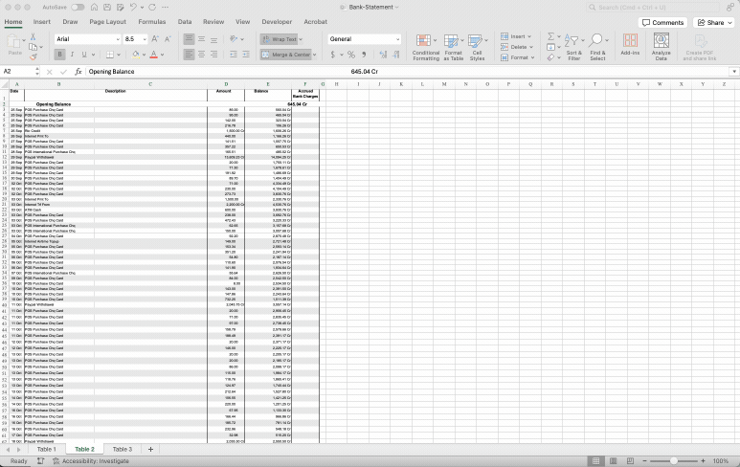Screen dimensions: 740x467
Task: Switch to Page Layout view icon
Action: coord(613,461)
